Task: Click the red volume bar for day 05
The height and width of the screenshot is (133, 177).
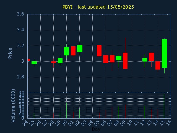Action: tap(99, 116)
